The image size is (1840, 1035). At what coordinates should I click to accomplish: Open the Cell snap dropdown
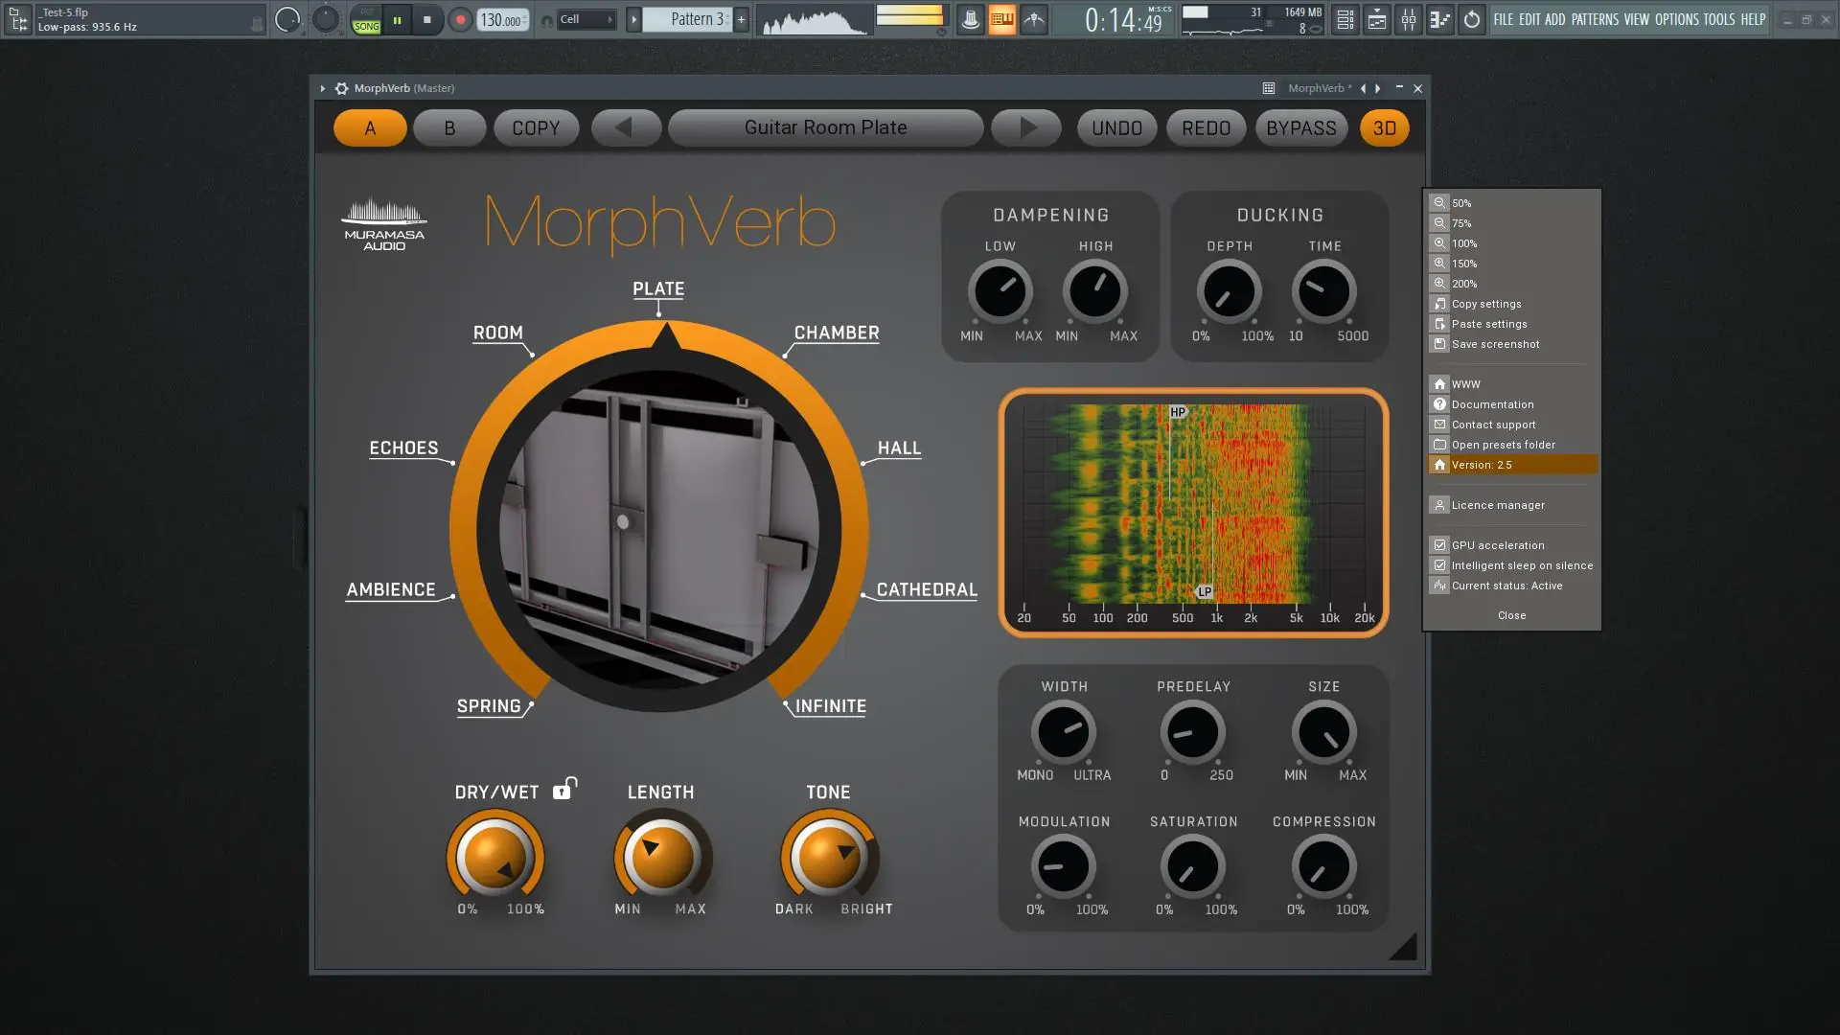tap(586, 20)
